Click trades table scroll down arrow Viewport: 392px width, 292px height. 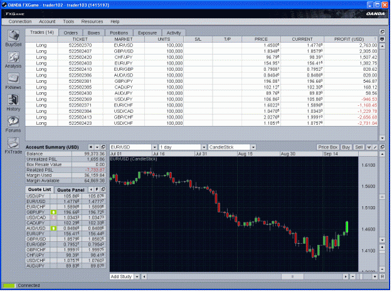pyautogui.click(x=382, y=138)
